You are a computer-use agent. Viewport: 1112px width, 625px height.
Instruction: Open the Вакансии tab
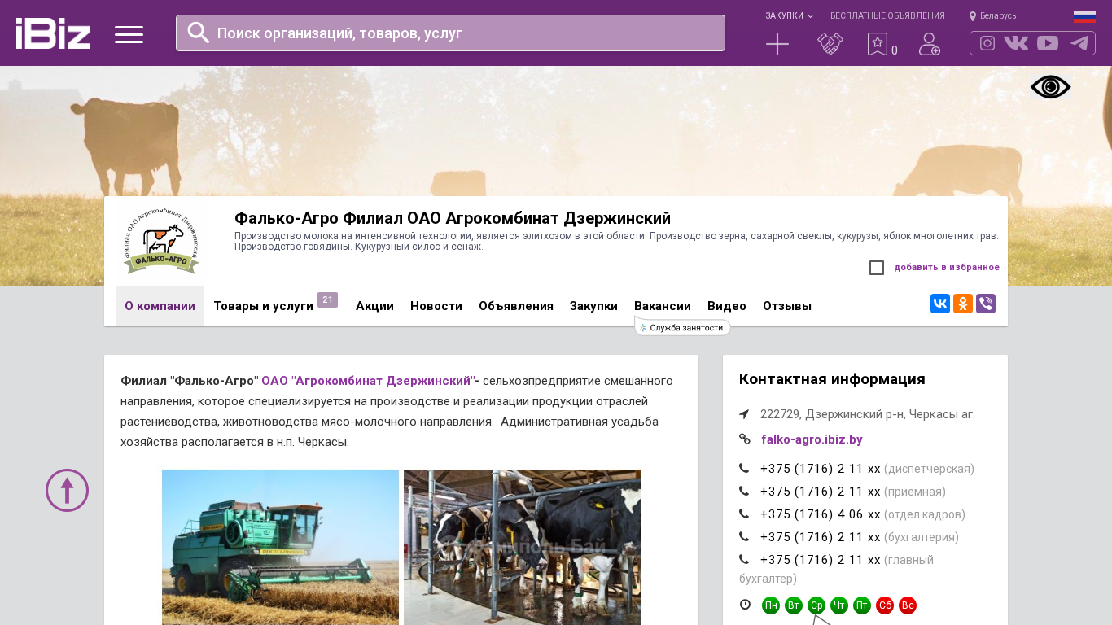point(663,306)
